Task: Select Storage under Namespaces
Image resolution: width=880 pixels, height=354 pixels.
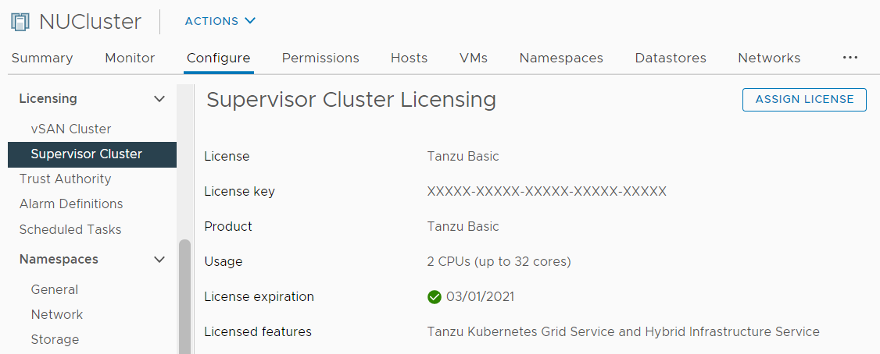Action: coord(55,339)
